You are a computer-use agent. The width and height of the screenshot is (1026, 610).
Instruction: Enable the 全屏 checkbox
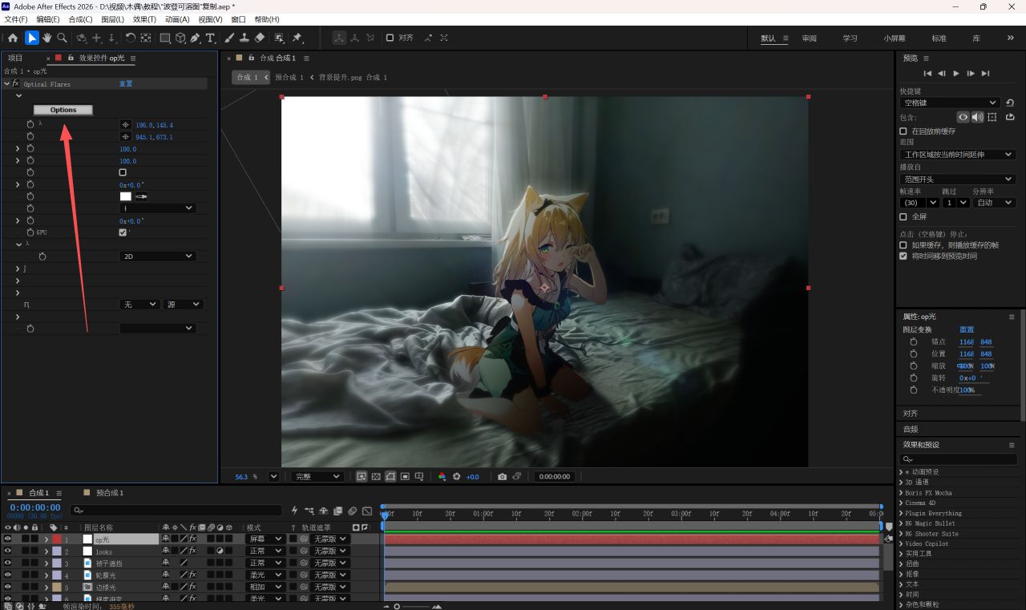(903, 216)
